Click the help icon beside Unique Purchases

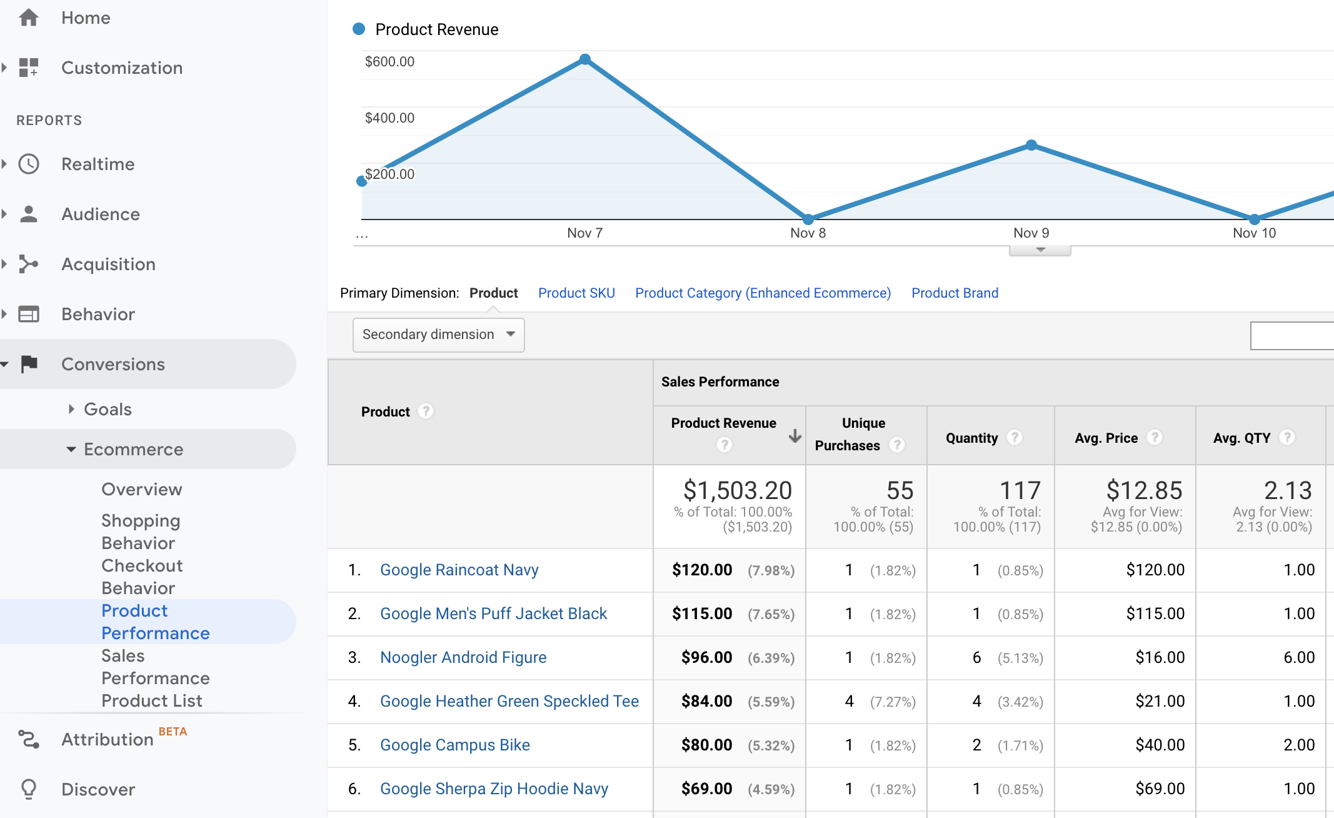pyautogui.click(x=897, y=445)
